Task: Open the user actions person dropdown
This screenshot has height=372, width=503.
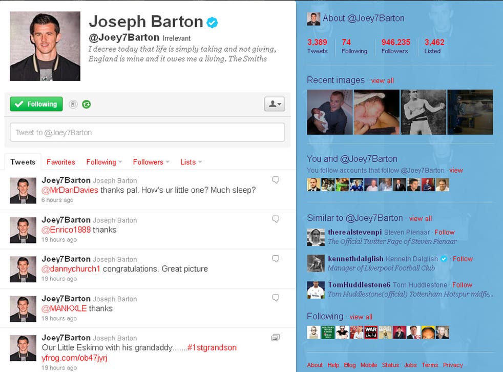Action: tap(274, 104)
